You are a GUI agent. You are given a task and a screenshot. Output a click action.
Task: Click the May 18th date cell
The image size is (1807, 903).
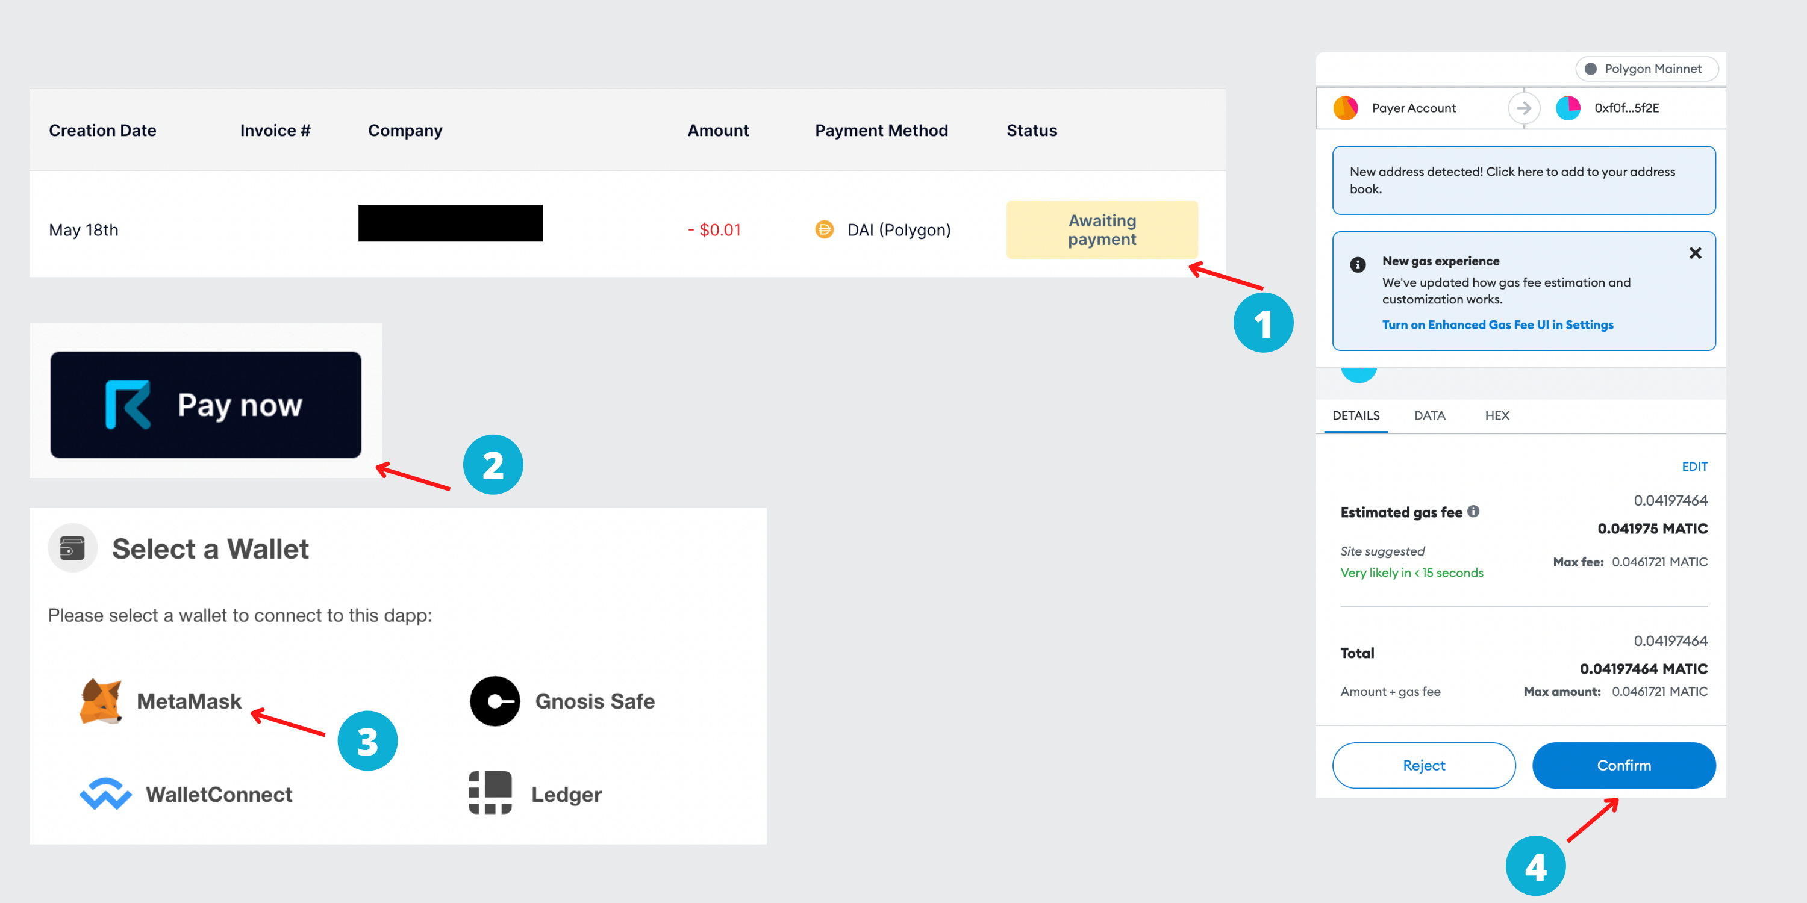pyautogui.click(x=84, y=230)
